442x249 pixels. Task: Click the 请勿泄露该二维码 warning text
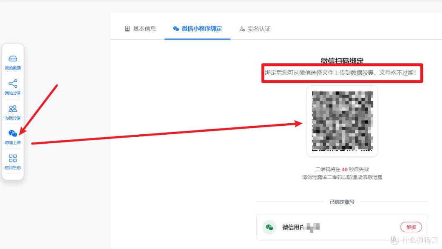tap(342, 177)
